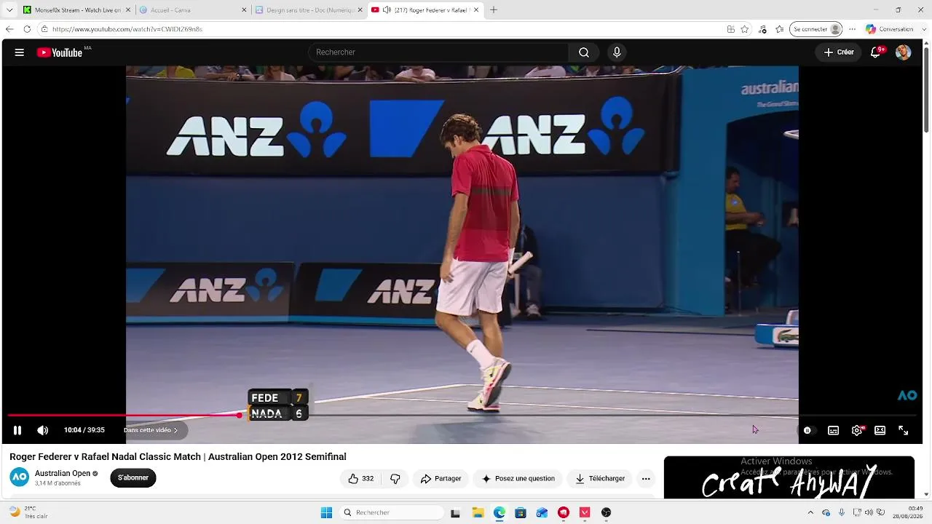Mute the tab via its speaker icon
The width and height of the screenshot is (932, 524).
coord(387,10)
